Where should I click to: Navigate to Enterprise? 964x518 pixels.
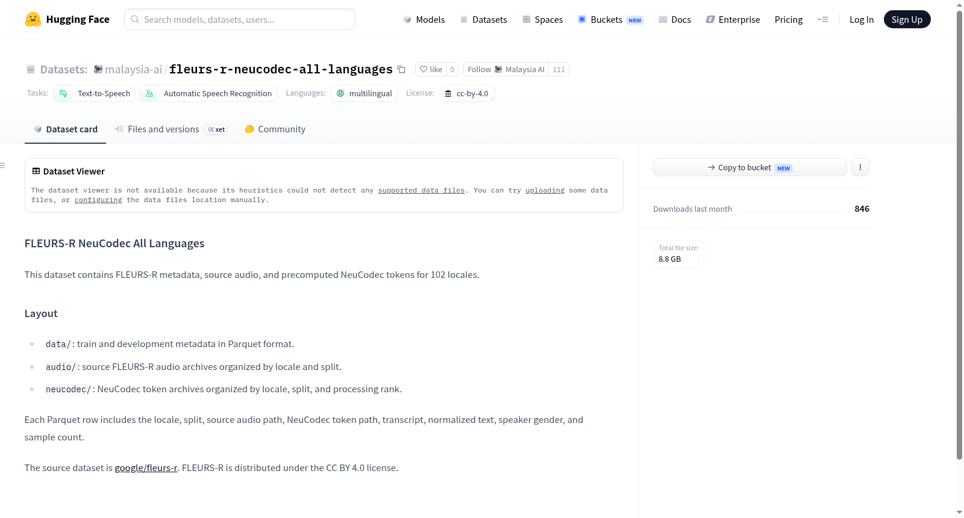733,19
